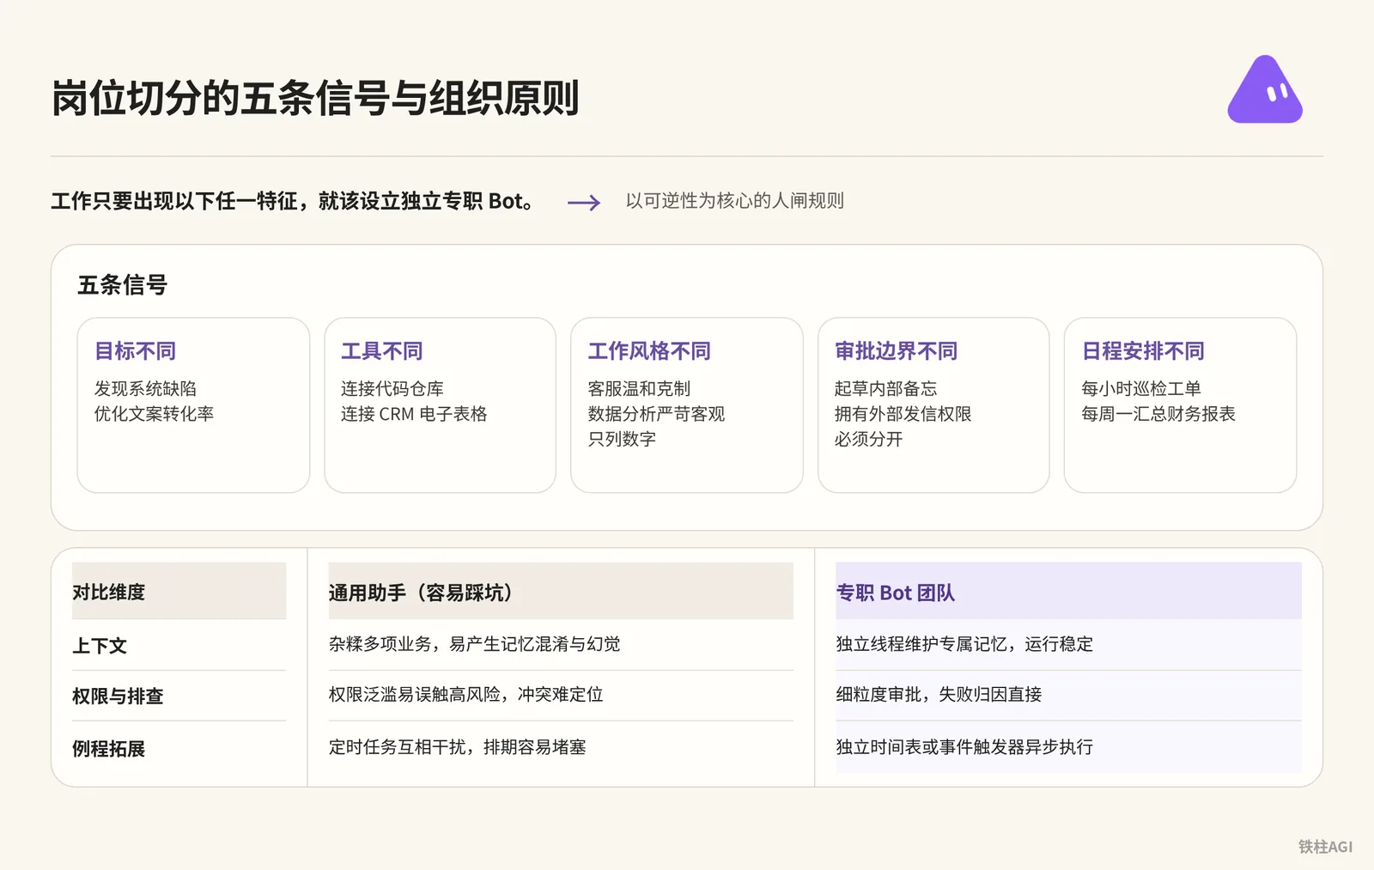This screenshot has width=1374, height=870.
Task: Click the line 优化文案转化率
Action: point(155,414)
